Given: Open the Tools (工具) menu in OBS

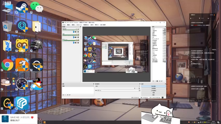Looking at the screenshot, I should 92,25.
